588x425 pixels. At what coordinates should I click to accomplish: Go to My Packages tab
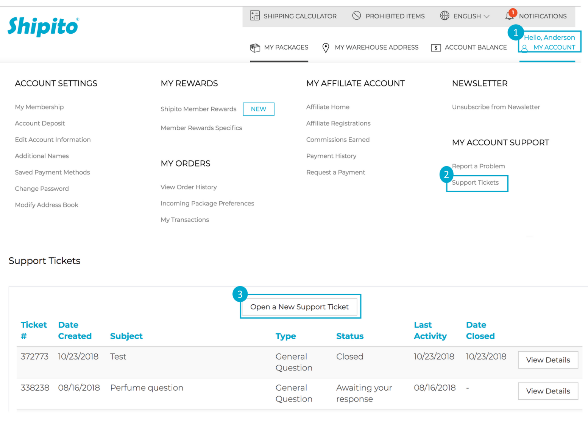286,47
